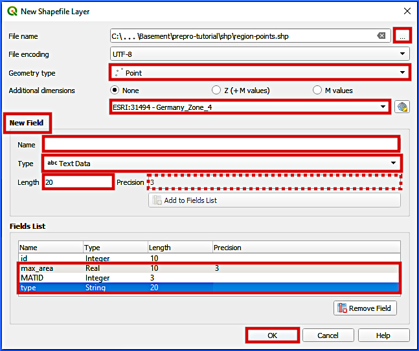Confirm with the OK button
The width and height of the screenshot is (419, 351).
pyautogui.click(x=272, y=335)
